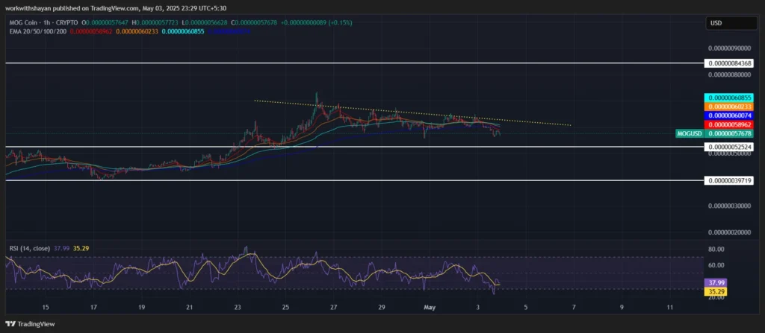Click the 11 date on time axis
The image size is (765, 333).
pyautogui.click(x=670, y=307)
